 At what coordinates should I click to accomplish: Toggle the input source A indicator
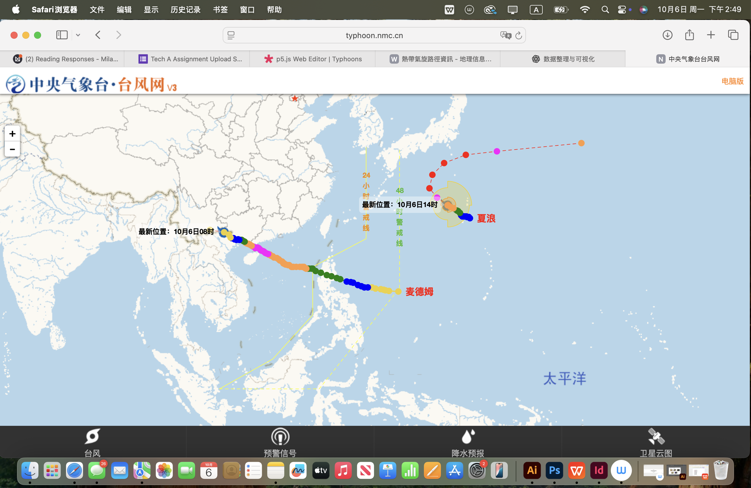point(536,10)
